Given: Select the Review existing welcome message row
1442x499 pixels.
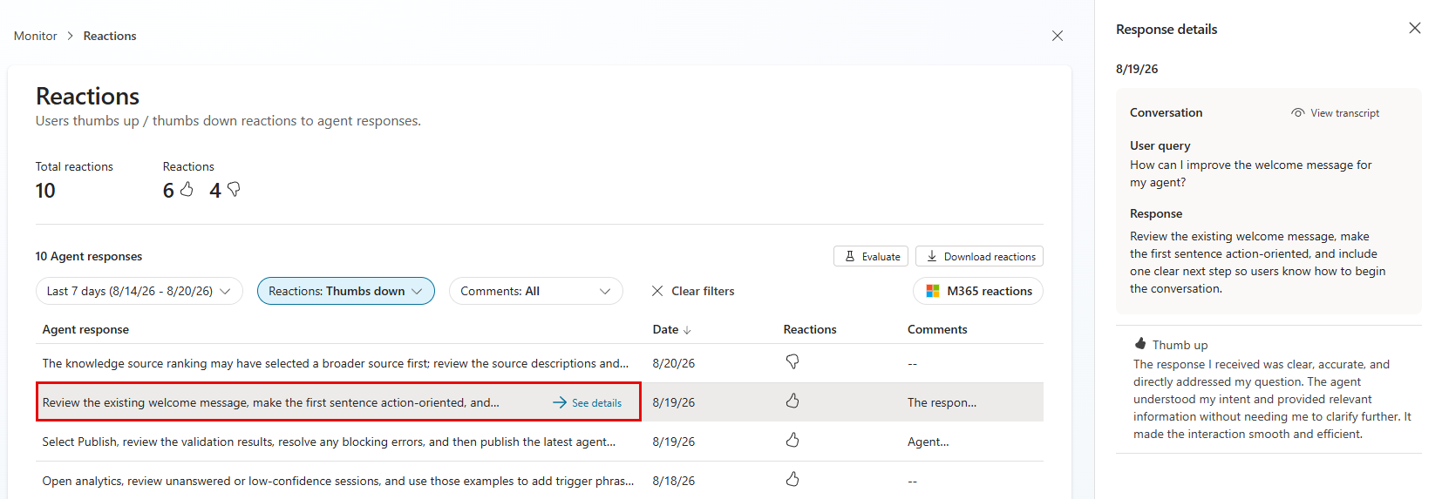Looking at the screenshot, I should click(539, 402).
